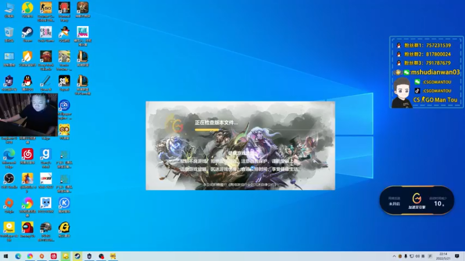Open the yellow G game platform shortcut
Image resolution: width=465 pixels, height=261 pixels.
(x=64, y=230)
